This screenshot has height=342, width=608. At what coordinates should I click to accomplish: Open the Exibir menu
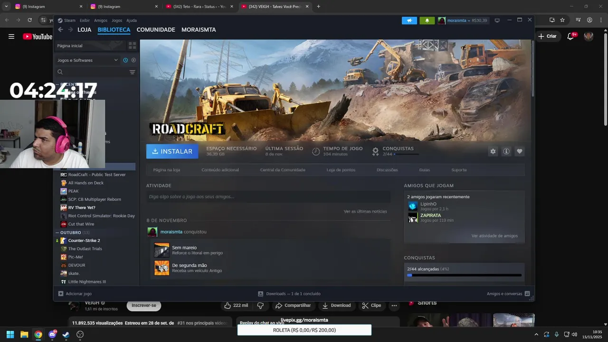click(x=85, y=20)
